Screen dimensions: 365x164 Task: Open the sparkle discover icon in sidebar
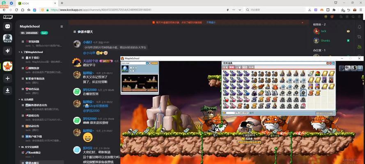click(7, 51)
